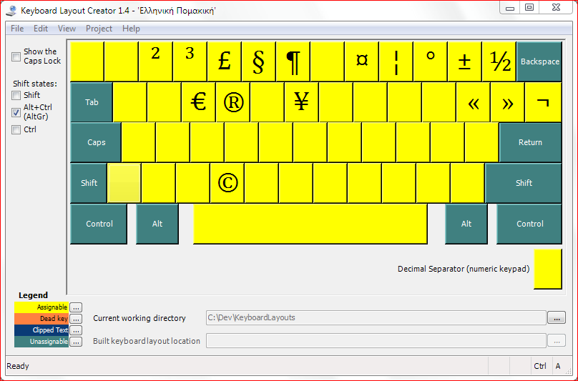Image resolution: width=578 pixels, height=381 pixels.
Task: Uncheck the Alt+Ctrl (AltGr) checkbox
Action: tap(16, 112)
